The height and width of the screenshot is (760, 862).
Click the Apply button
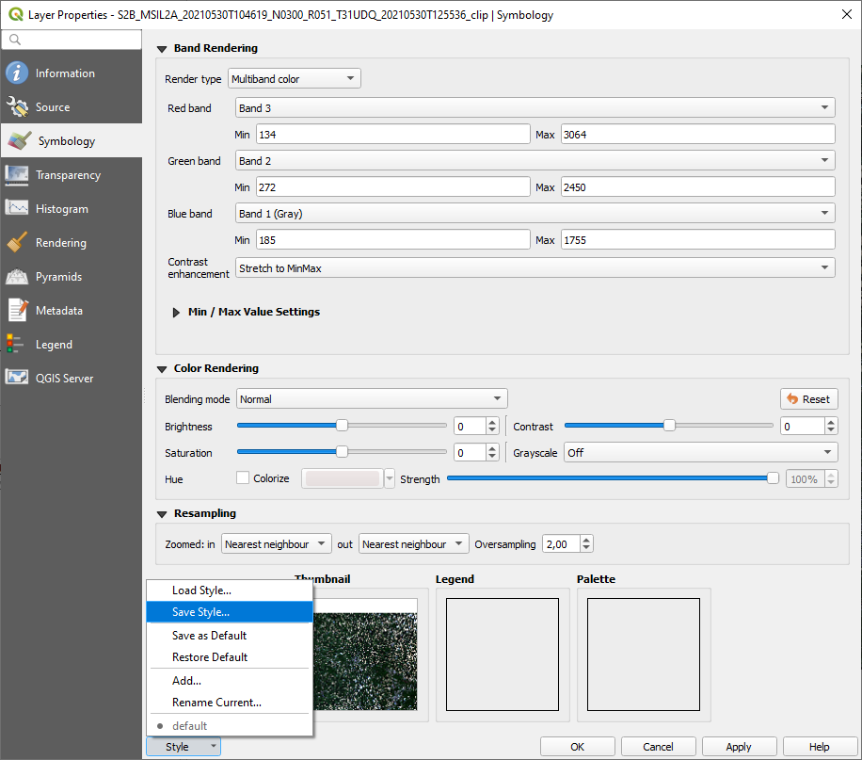738,747
